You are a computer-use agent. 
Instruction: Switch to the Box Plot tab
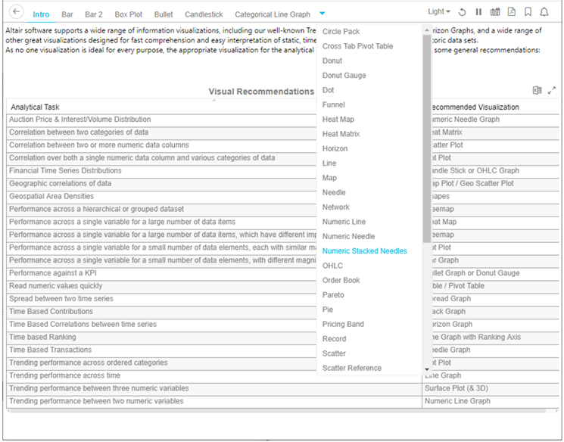point(128,14)
